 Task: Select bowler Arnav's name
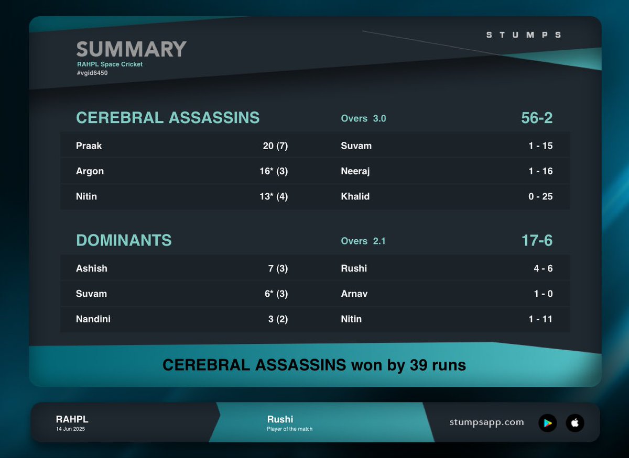[354, 294]
